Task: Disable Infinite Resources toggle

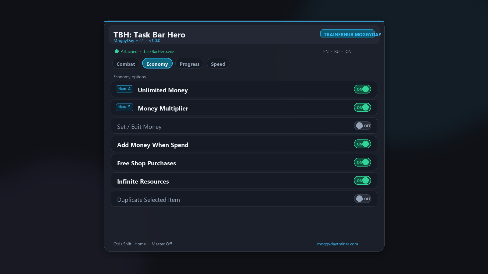Action: click(362, 181)
